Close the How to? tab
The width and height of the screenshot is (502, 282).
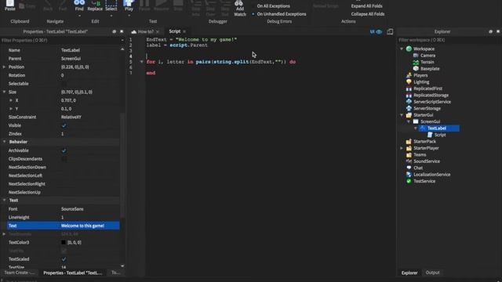click(x=158, y=31)
